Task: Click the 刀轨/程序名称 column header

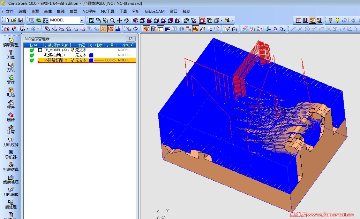Action: (56, 45)
